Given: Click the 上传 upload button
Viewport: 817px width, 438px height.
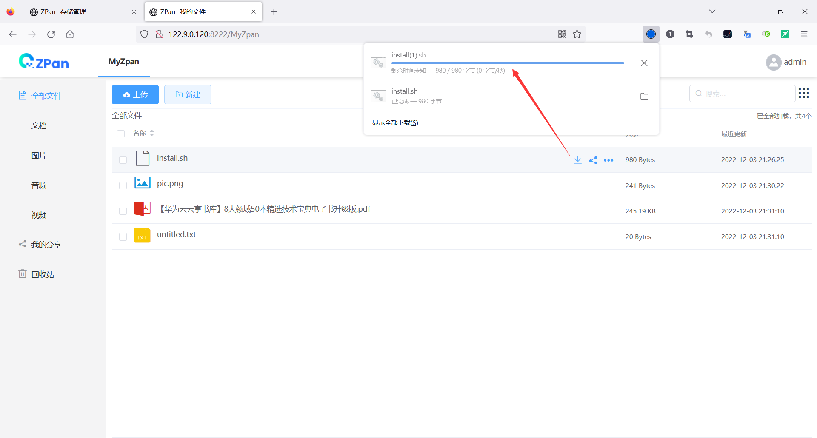Looking at the screenshot, I should (135, 94).
